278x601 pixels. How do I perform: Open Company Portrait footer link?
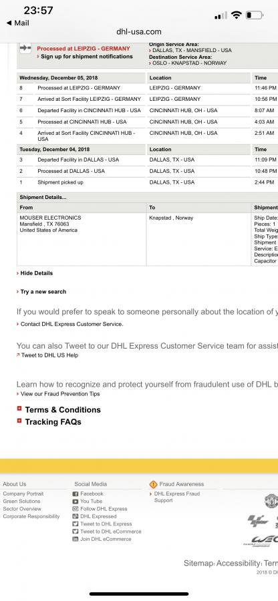click(x=23, y=493)
